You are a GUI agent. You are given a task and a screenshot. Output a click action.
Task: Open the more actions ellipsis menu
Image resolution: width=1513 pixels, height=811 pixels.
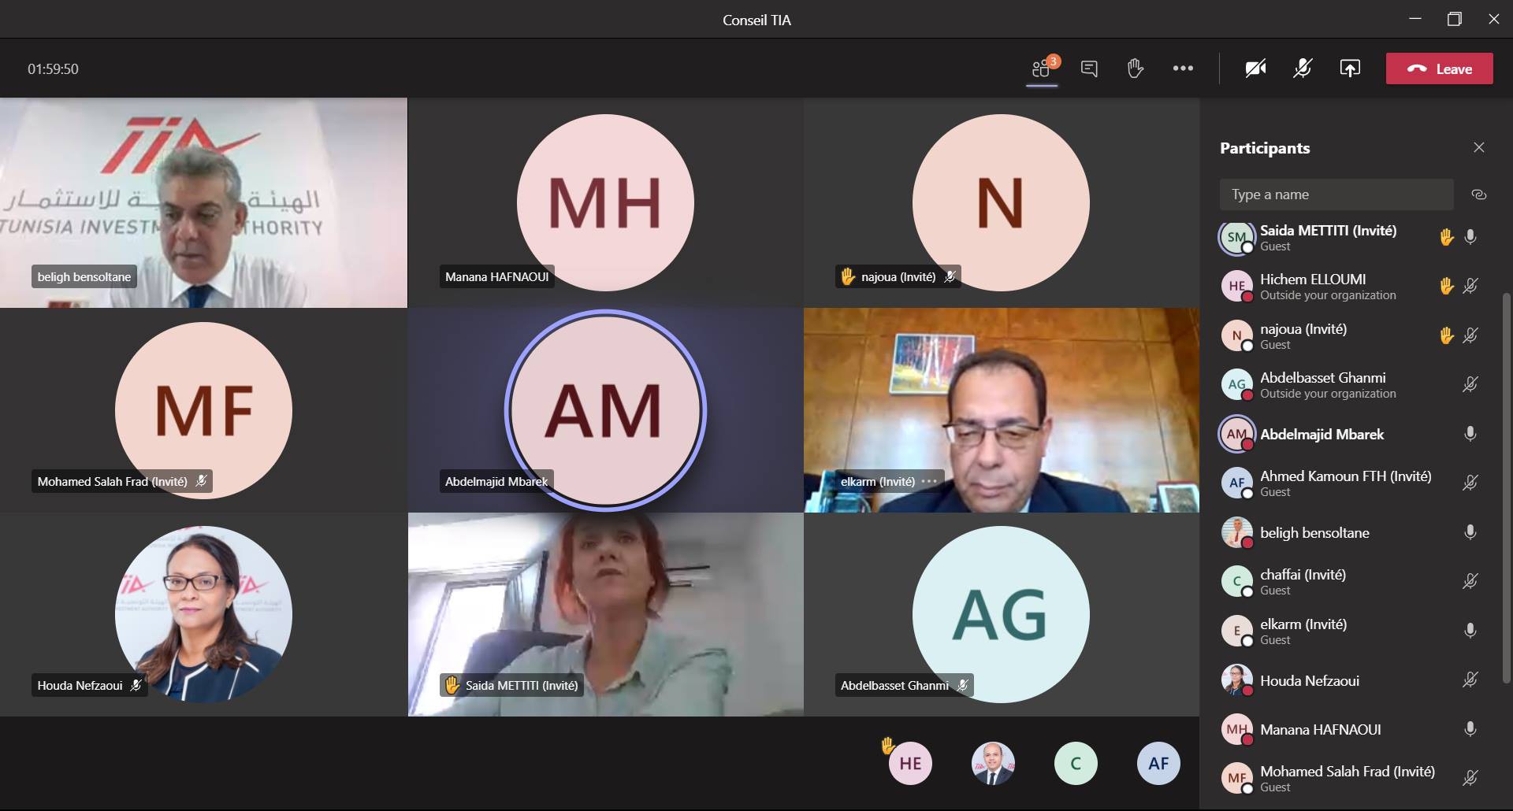(x=1183, y=69)
